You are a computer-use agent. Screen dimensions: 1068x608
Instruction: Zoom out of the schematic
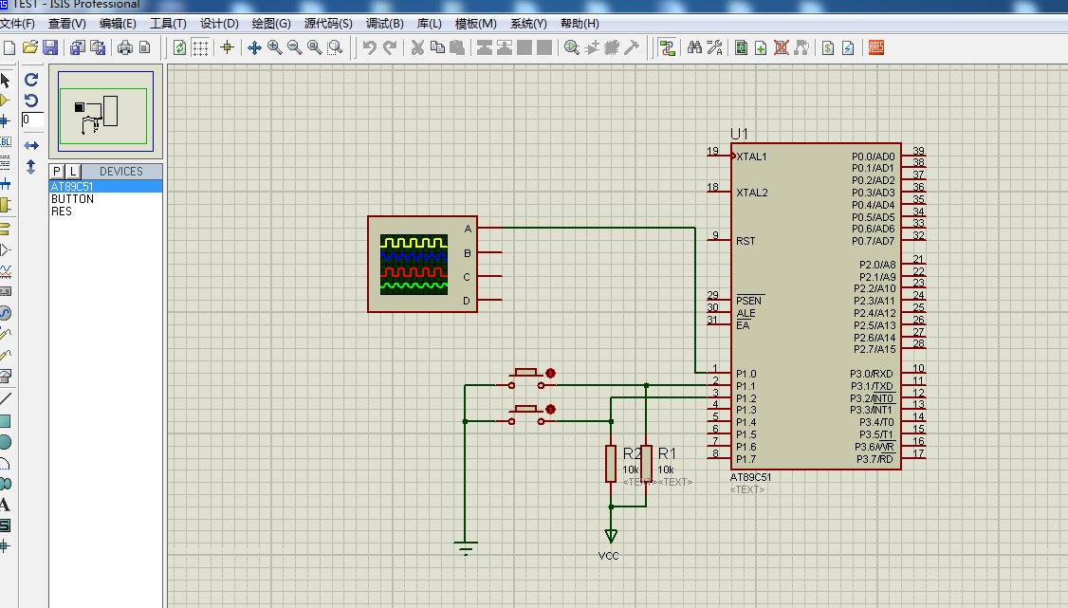[294, 47]
